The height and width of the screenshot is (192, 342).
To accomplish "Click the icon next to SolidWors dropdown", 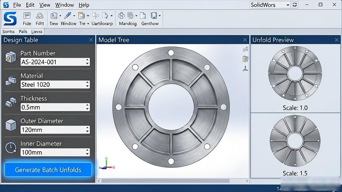I will (295, 5).
